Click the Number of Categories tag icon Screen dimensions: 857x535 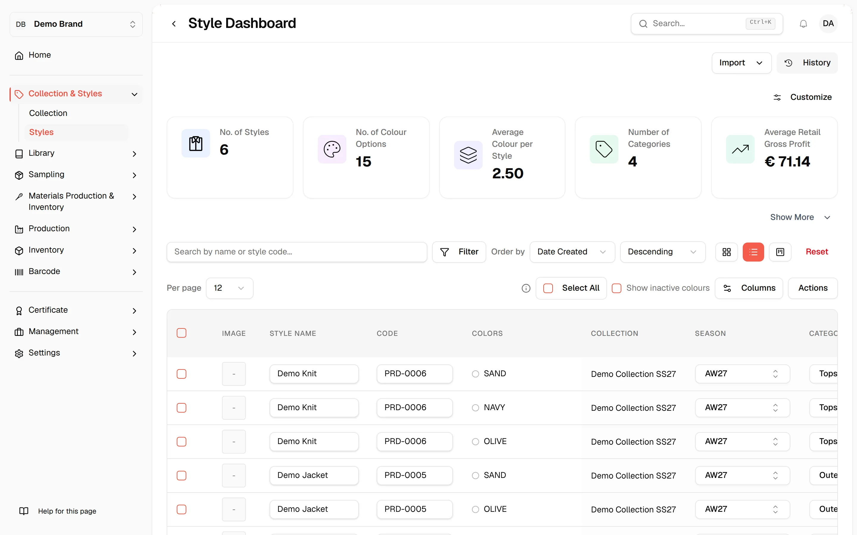pos(604,149)
